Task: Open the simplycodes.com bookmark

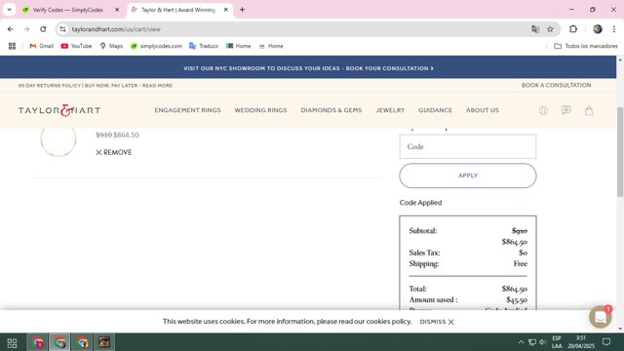Action: pos(156,46)
